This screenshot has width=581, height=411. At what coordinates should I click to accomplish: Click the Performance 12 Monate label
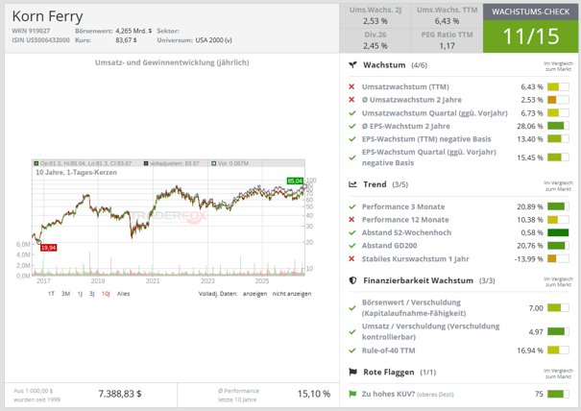[405, 220]
